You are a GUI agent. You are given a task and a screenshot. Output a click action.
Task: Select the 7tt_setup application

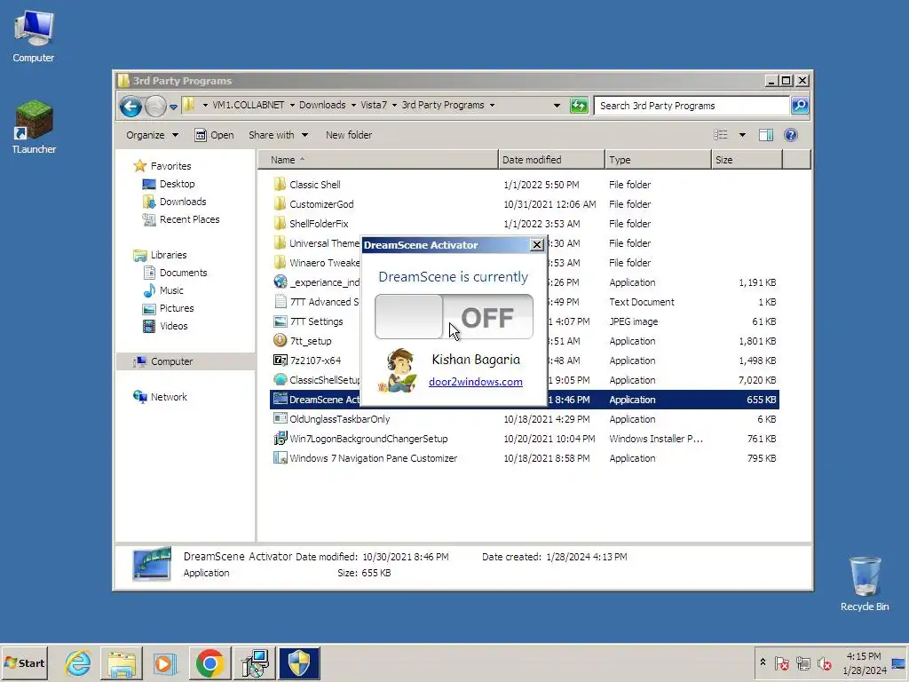coord(310,341)
